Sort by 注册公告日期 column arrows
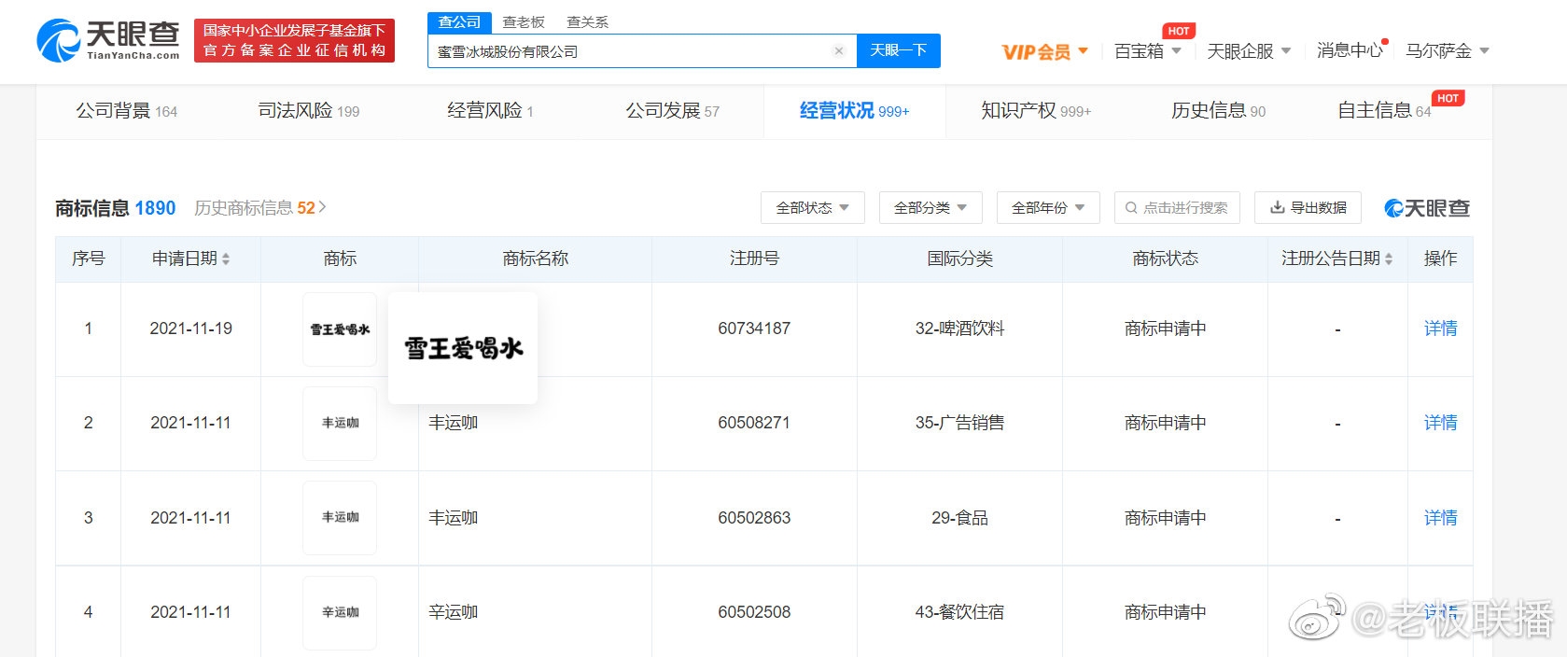 pyautogui.click(x=1389, y=259)
